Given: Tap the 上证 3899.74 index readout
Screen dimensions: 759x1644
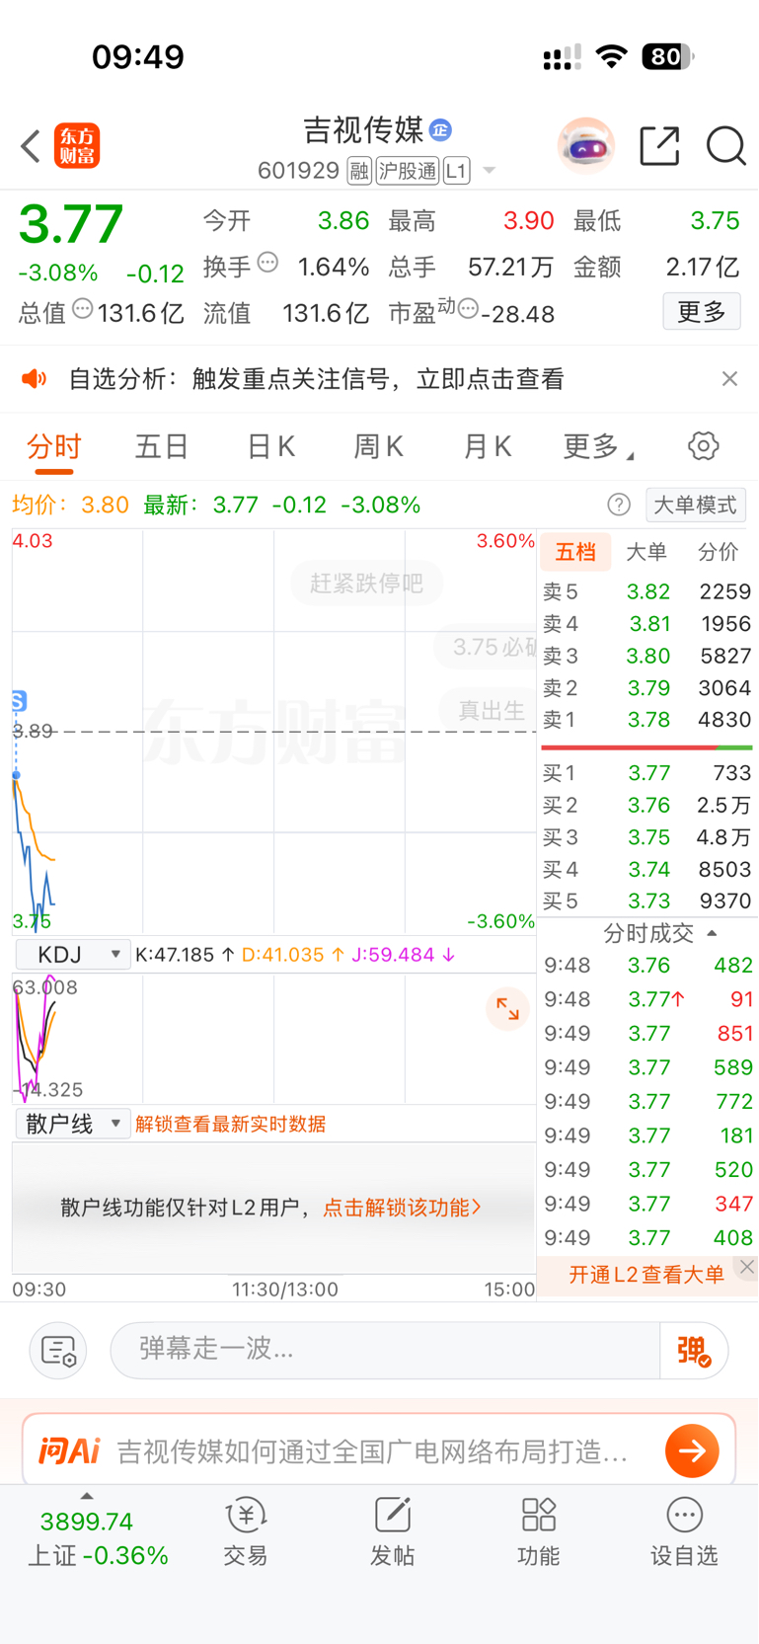Looking at the screenshot, I should (98, 1538).
